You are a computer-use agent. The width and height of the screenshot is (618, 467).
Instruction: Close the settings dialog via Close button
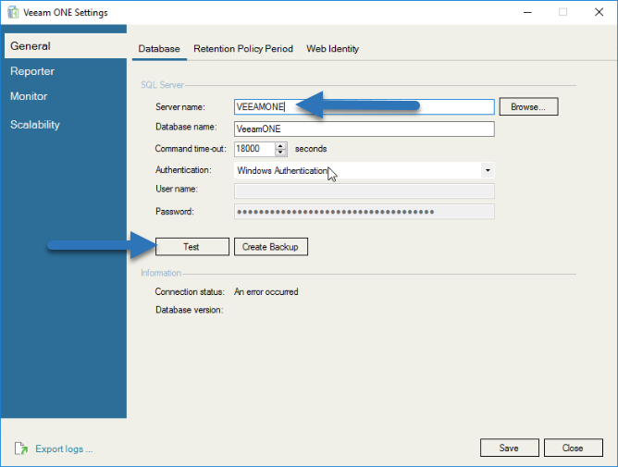(573, 448)
